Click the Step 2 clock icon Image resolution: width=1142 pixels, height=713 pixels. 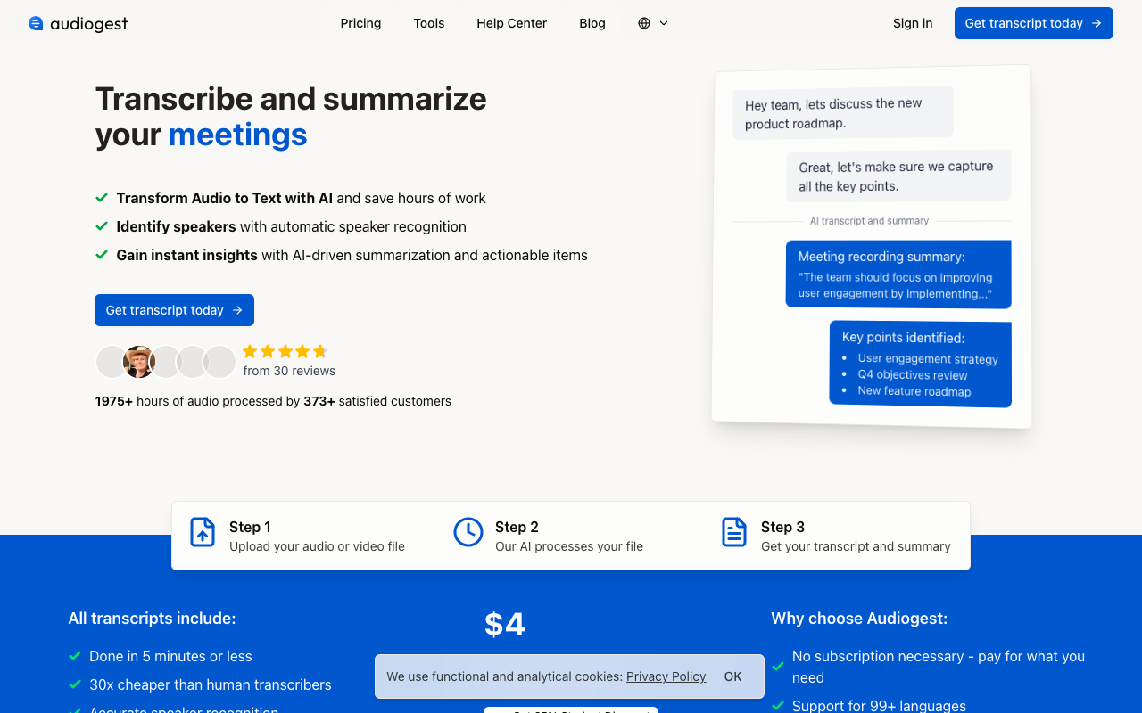pyautogui.click(x=468, y=532)
